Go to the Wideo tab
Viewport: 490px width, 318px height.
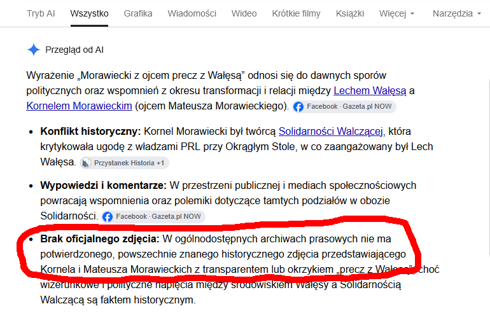point(244,13)
